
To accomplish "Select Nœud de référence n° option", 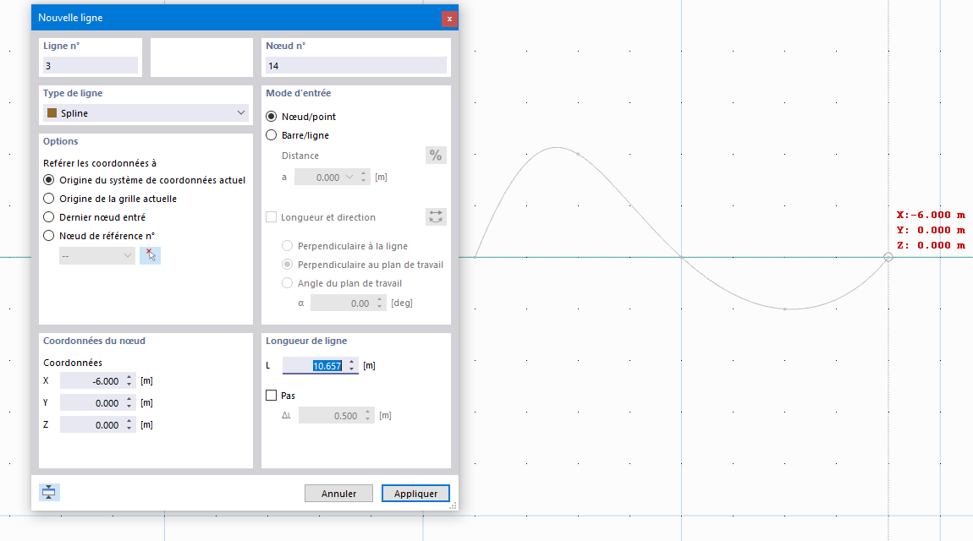I will (x=49, y=235).
